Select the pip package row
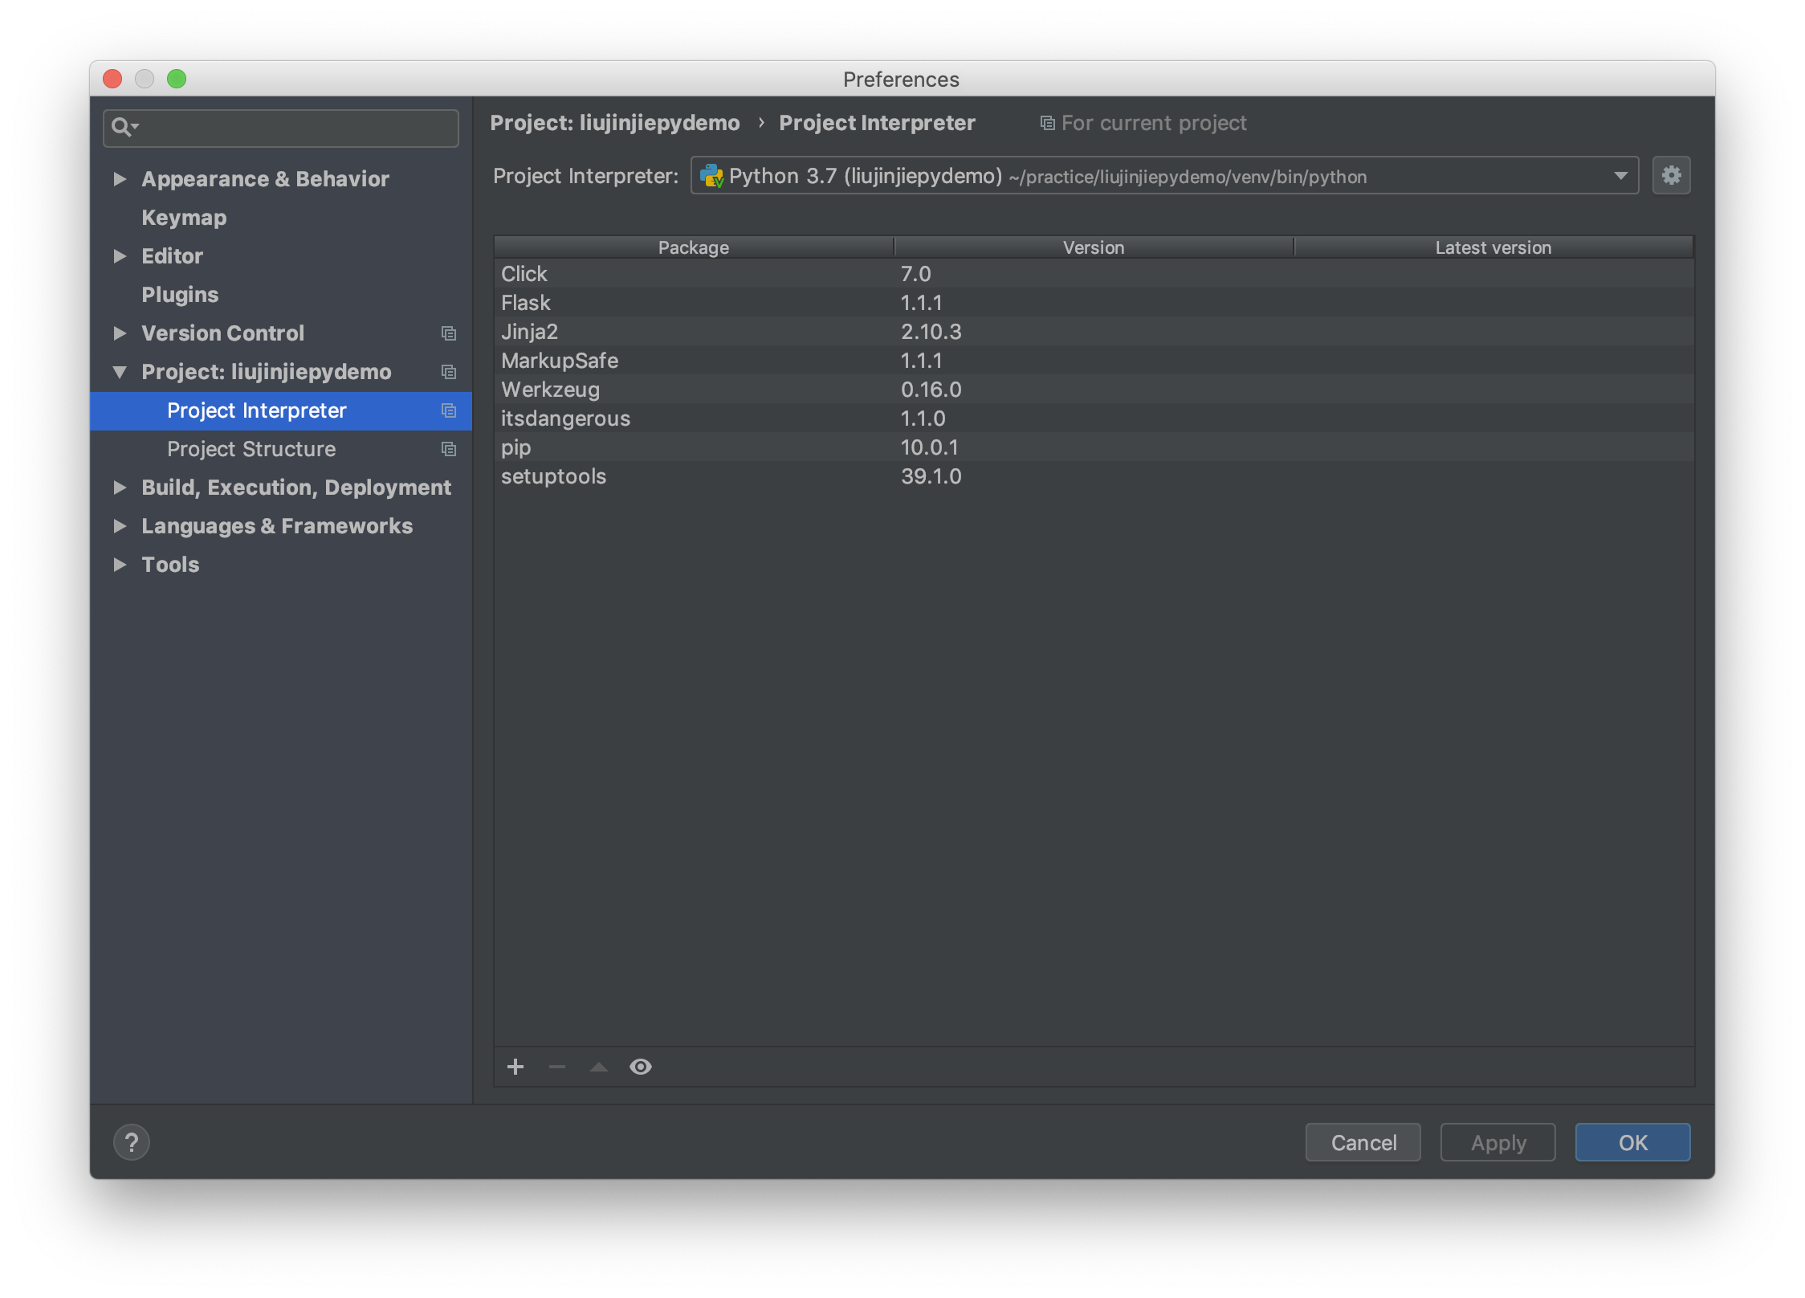Image resolution: width=1805 pixels, height=1298 pixels. pos(1094,447)
